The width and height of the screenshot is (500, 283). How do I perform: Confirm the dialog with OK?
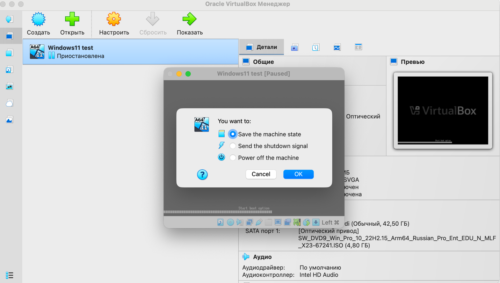298,174
